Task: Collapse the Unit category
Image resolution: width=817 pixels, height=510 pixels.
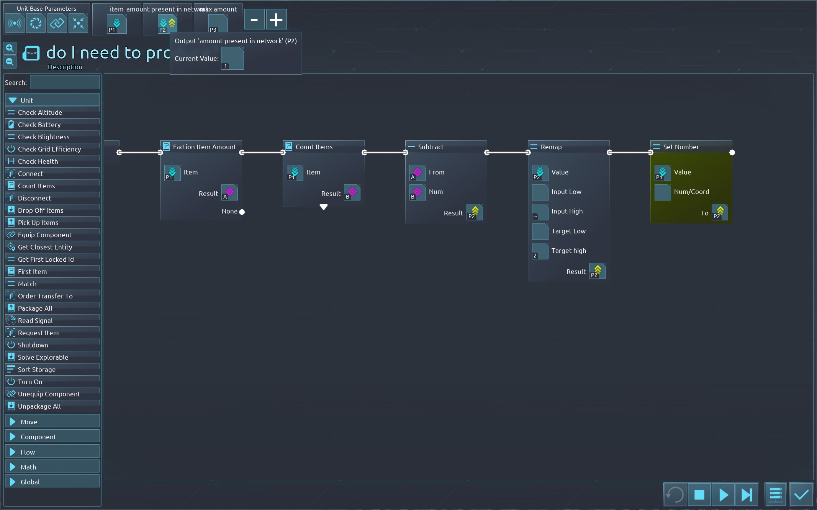Action: point(52,100)
